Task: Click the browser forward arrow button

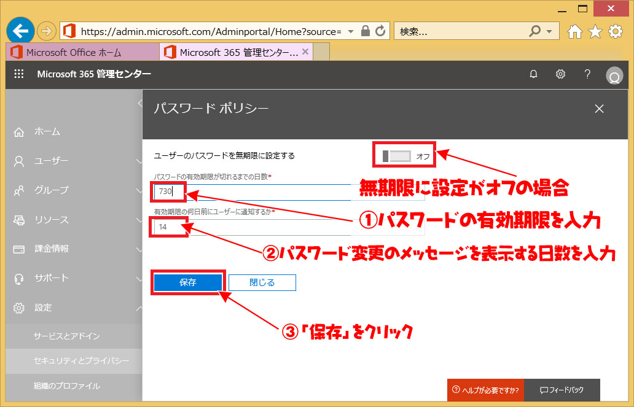Action: point(47,31)
